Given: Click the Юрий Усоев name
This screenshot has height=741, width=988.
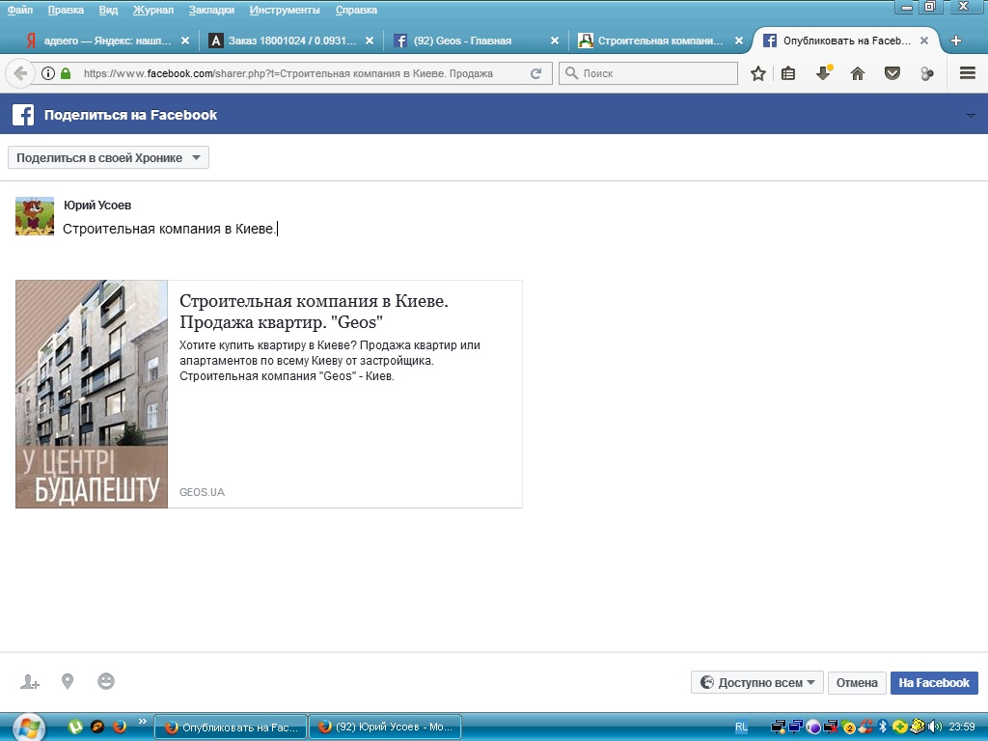Looking at the screenshot, I should 97,205.
